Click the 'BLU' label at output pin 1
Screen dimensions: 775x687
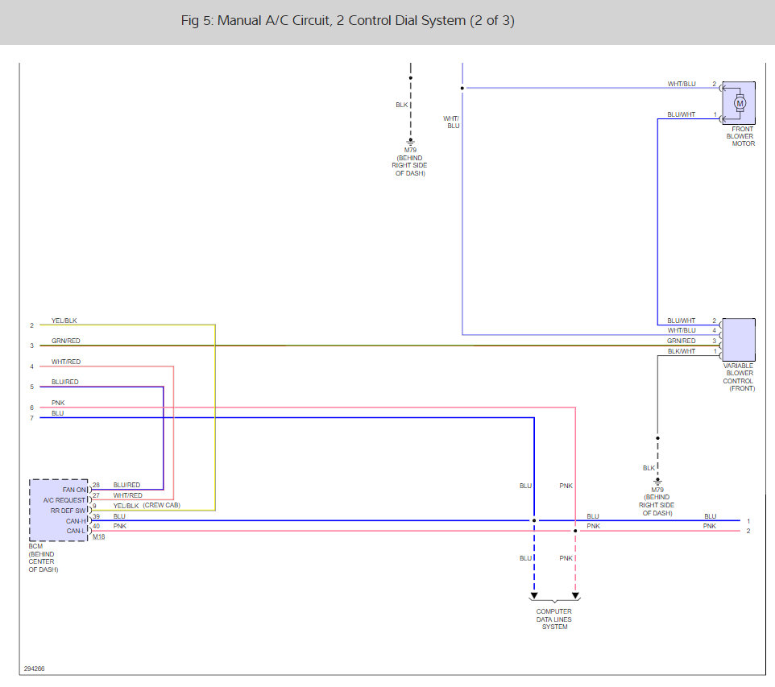click(711, 516)
